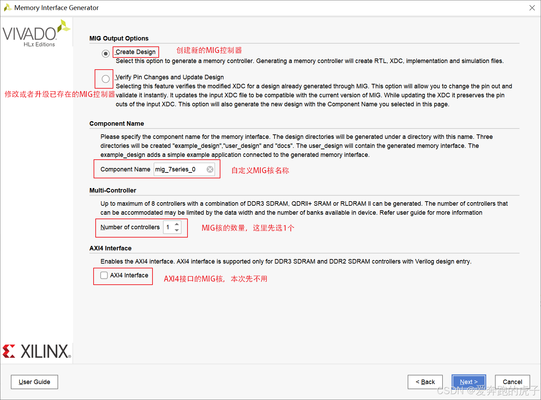
Task: Click the Vivado HLx Editions logo
Action: tap(36, 33)
